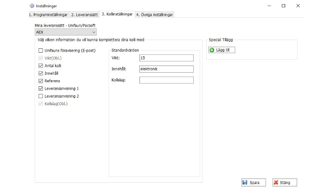Click the floppy disk Spara icon
334x192 pixels.
click(245, 182)
